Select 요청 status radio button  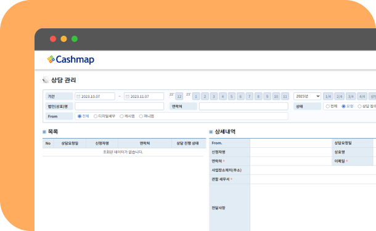click(x=343, y=106)
